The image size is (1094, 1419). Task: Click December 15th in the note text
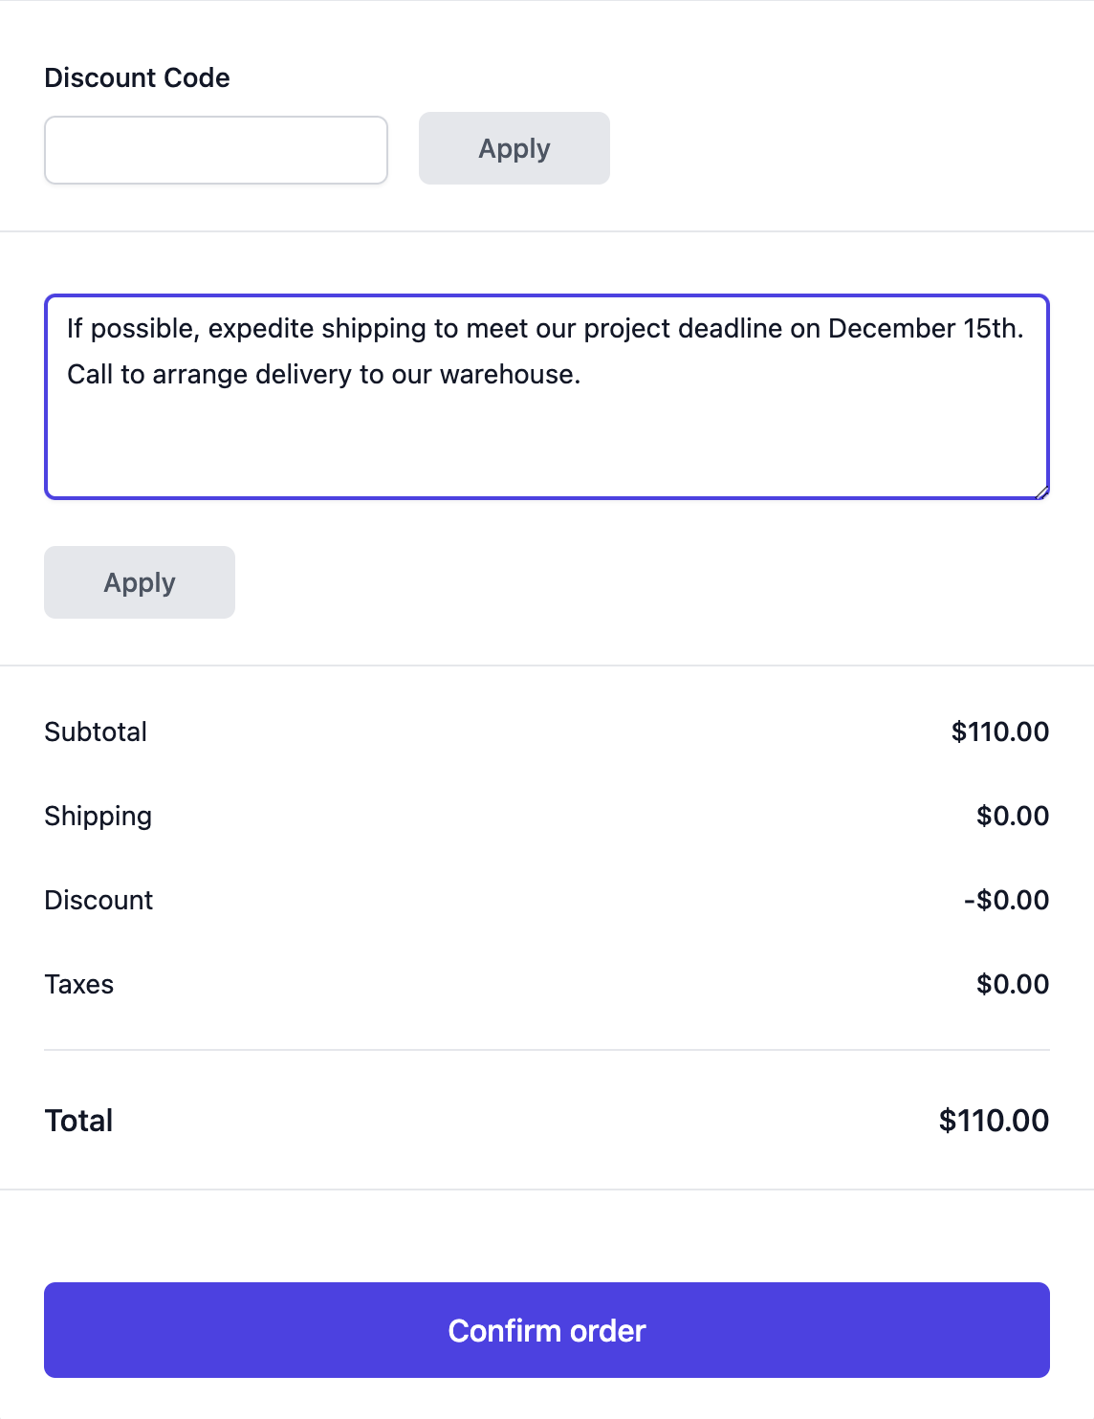pos(924,329)
